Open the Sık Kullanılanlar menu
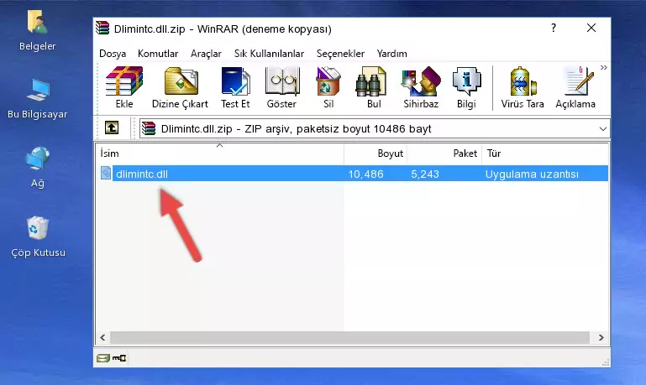Image resolution: width=646 pixels, height=385 pixels. 269,54
